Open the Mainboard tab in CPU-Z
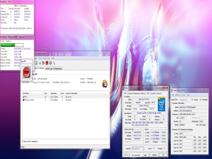The height and width of the screenshot is (159, 212). (x=136, y=94)
